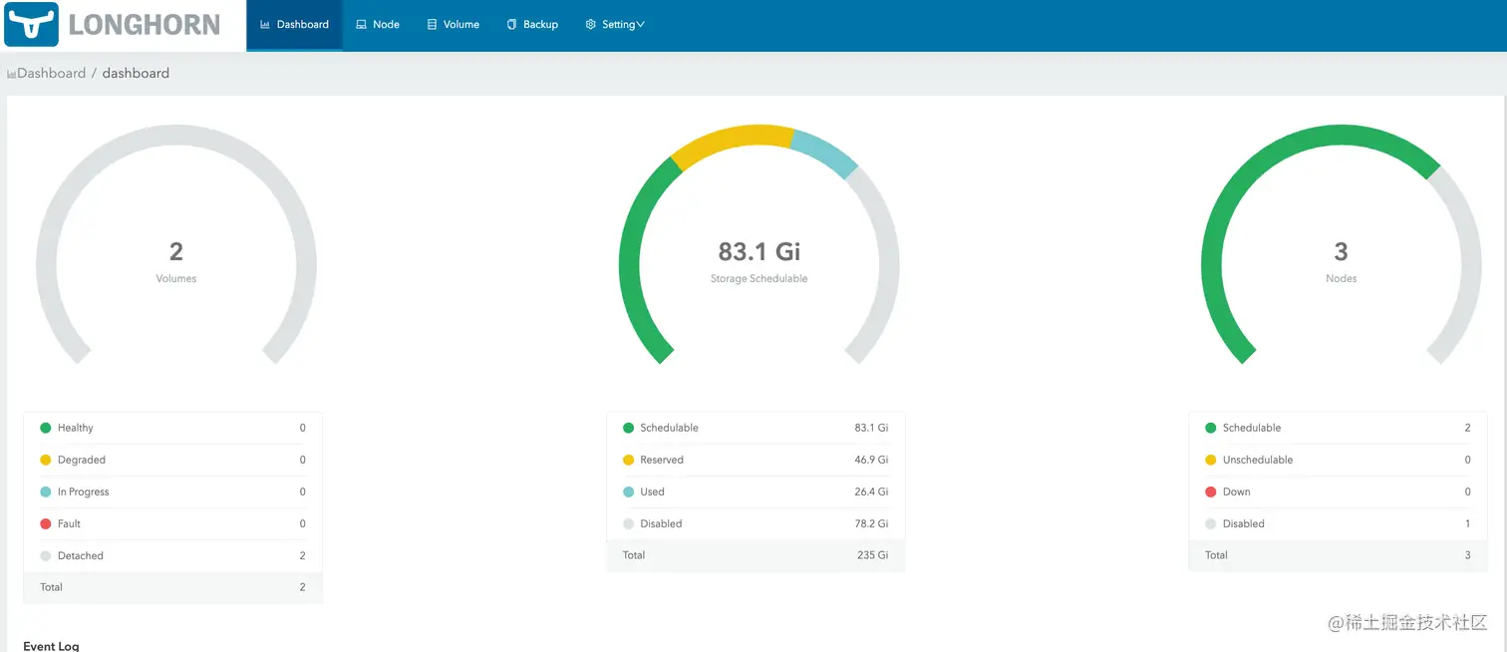Click the green Healthy status dot

pos(45,427)
